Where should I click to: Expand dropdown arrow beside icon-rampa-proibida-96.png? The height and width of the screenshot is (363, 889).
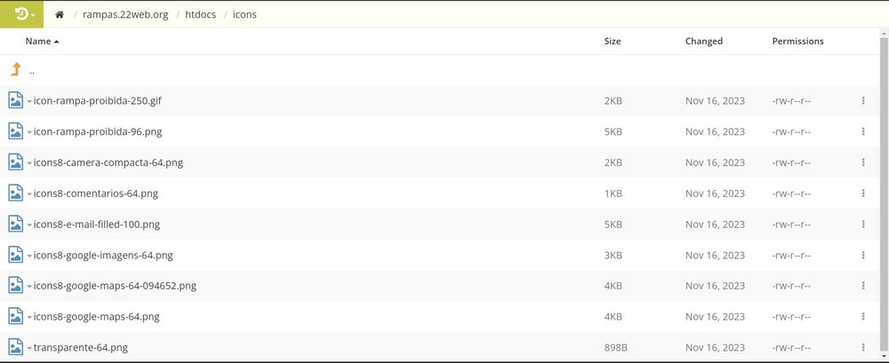point(29,132)
